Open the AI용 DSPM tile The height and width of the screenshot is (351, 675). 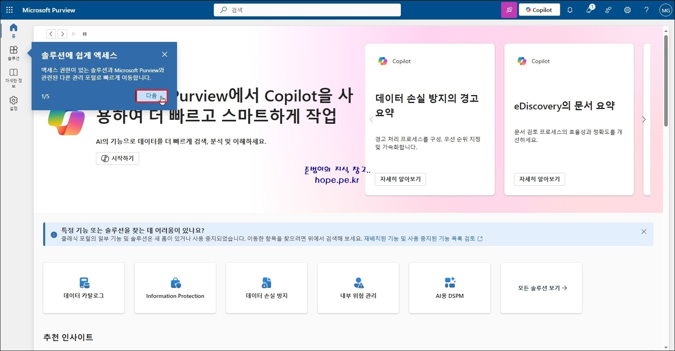pyautogui.click(x=450, y=288)
